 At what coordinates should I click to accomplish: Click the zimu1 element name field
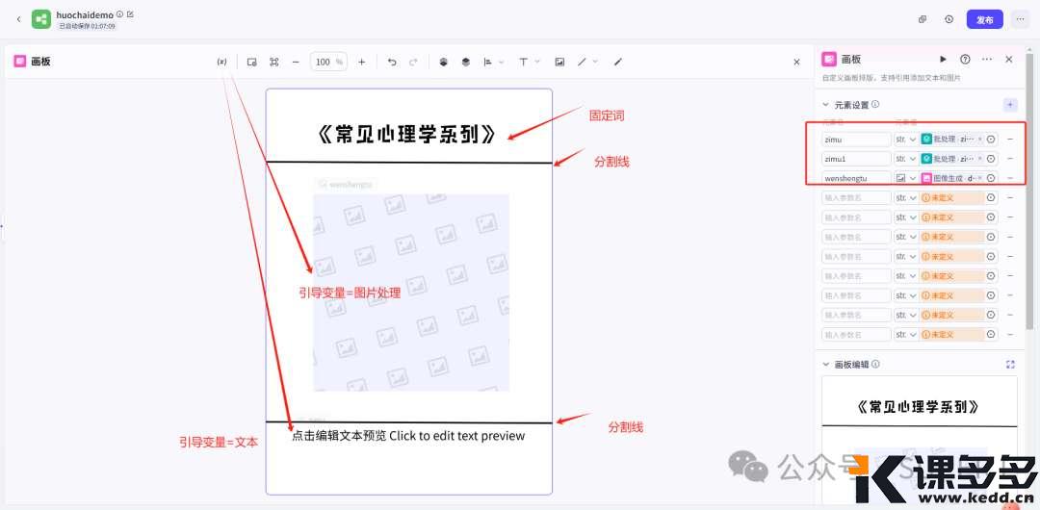(856, 159)
